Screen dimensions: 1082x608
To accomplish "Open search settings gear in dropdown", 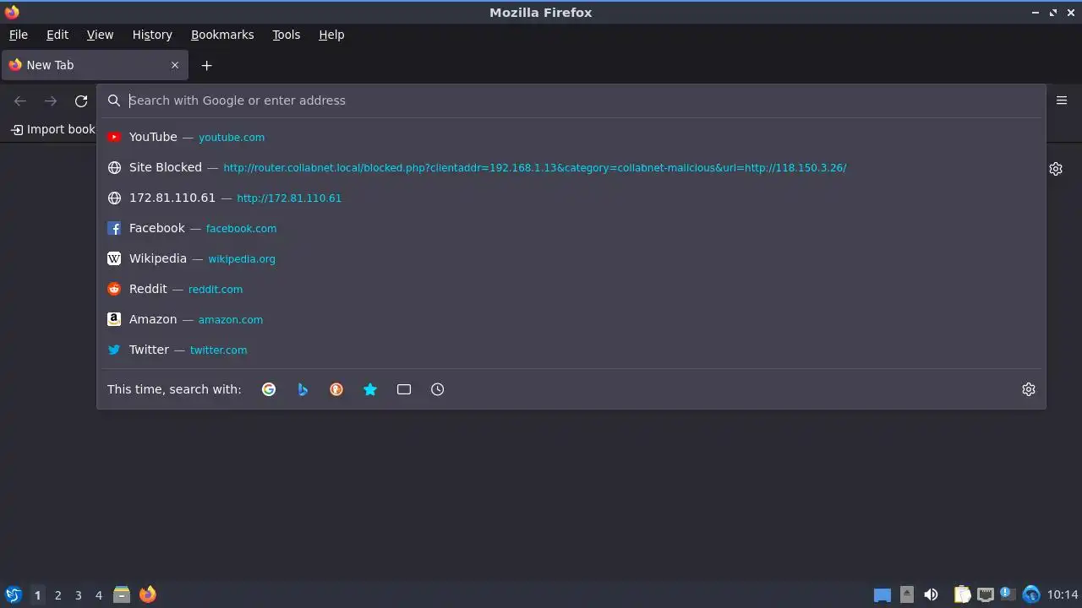I will (x=1029, y=389).
